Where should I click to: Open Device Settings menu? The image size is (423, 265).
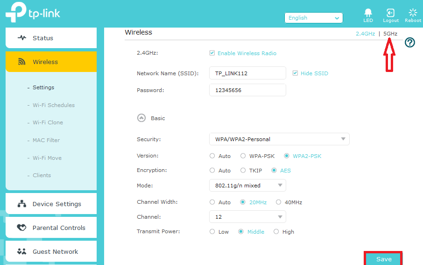51,204
